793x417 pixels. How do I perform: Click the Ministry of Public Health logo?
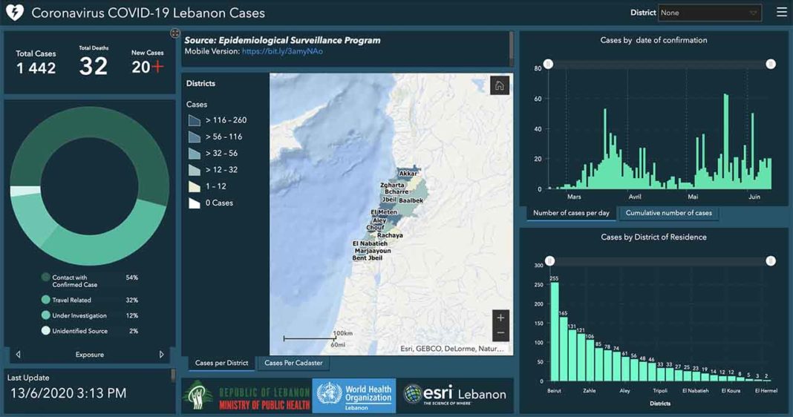(x=247, y=395)
